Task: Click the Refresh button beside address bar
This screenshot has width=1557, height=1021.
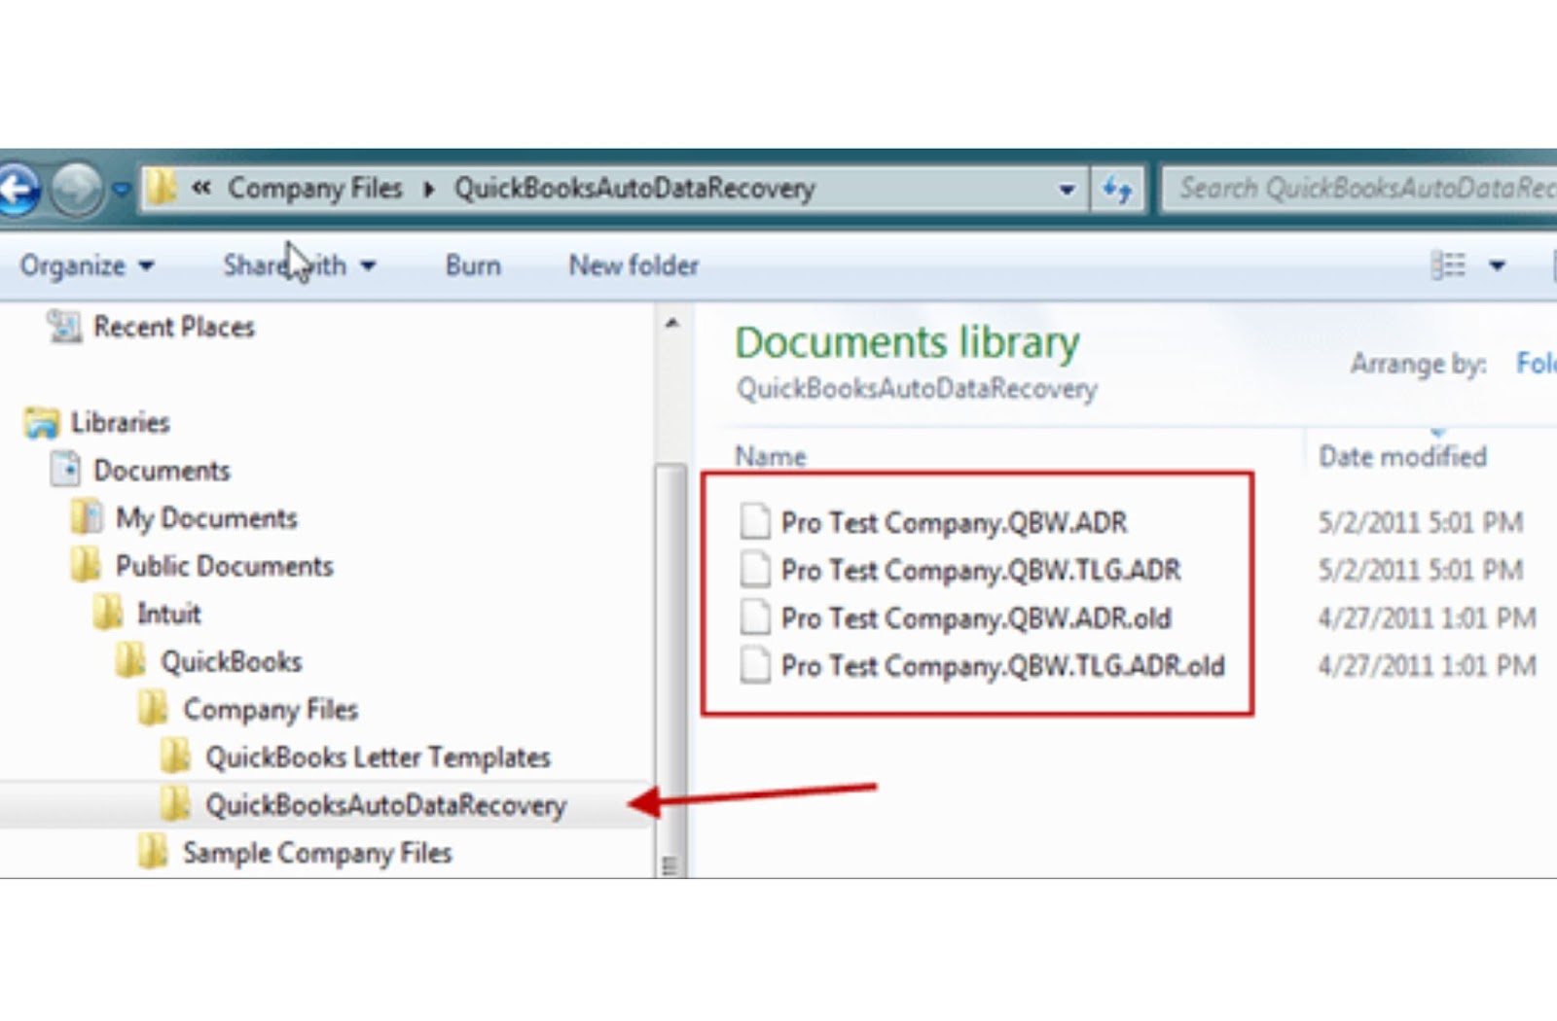Action: (1117, 189)
